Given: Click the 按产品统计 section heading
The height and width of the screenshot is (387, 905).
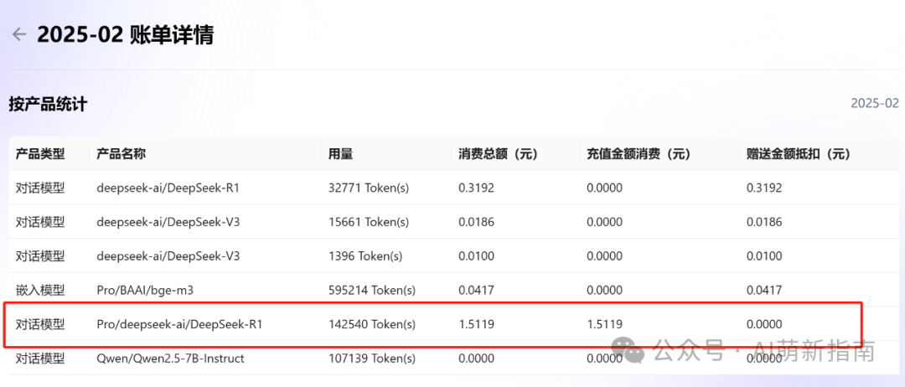Looking at the screenshot, I should 48,105.
